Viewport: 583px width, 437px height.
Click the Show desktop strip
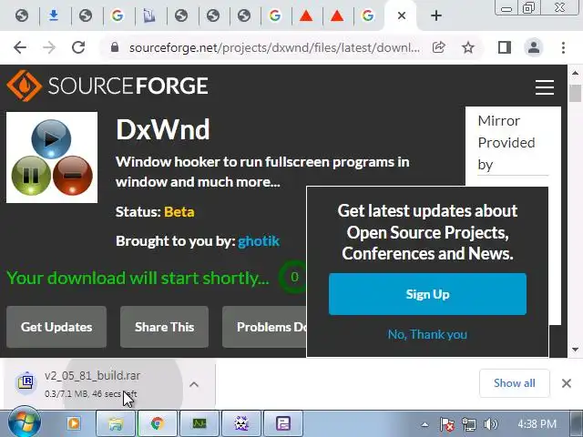pyautogui.click(x=576, y=423)
